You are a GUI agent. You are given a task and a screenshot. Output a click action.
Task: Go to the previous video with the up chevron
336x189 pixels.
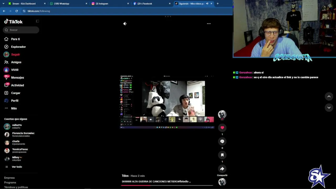point(329,96)
